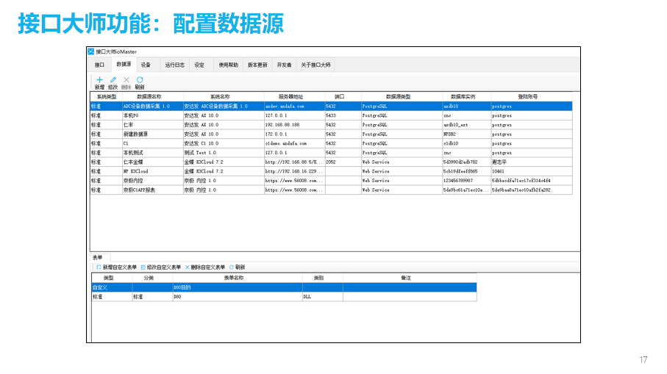Screen dimensions: 667x374
Task: Click the 删除 (delete) X icon
Action: [126, 80]
